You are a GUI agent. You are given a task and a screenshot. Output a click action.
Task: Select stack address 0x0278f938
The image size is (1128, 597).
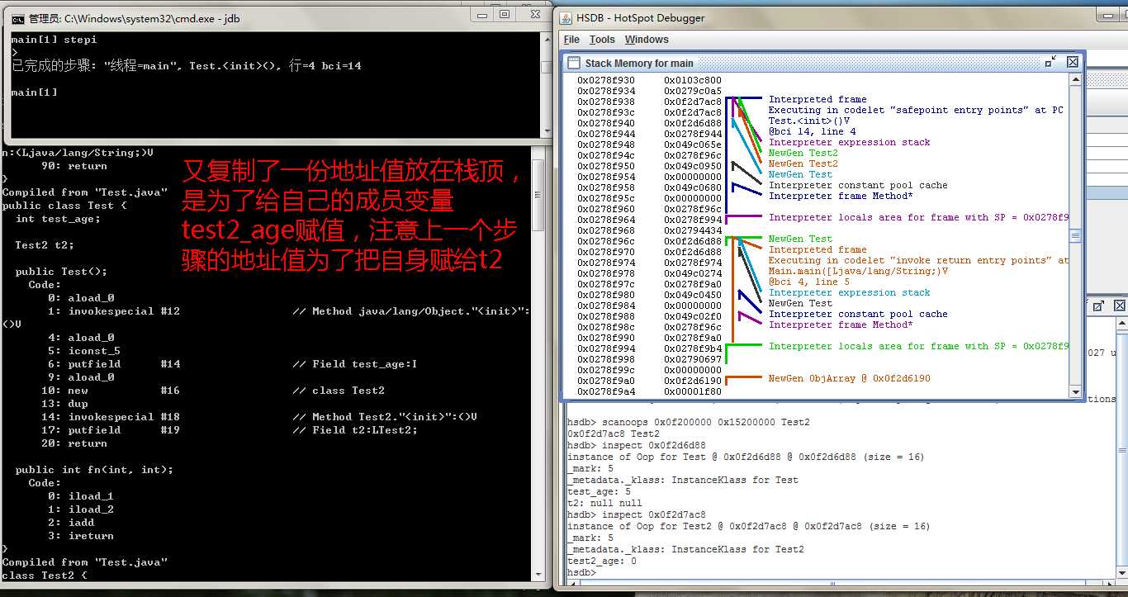606,102
